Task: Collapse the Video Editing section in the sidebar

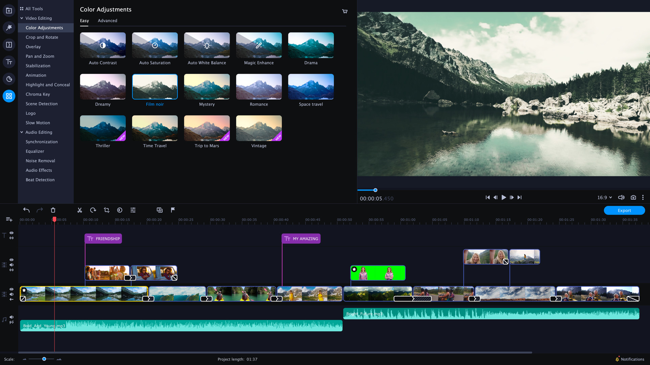Action: [x=22, y=18]
